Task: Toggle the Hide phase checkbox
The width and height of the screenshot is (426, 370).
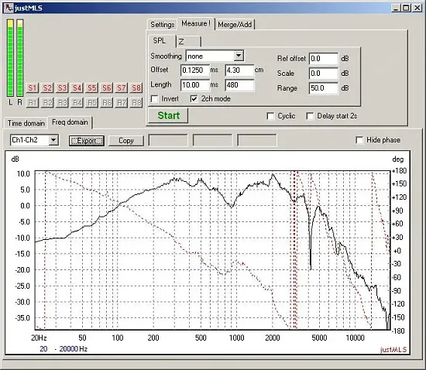Action: [x=359, y=140]
